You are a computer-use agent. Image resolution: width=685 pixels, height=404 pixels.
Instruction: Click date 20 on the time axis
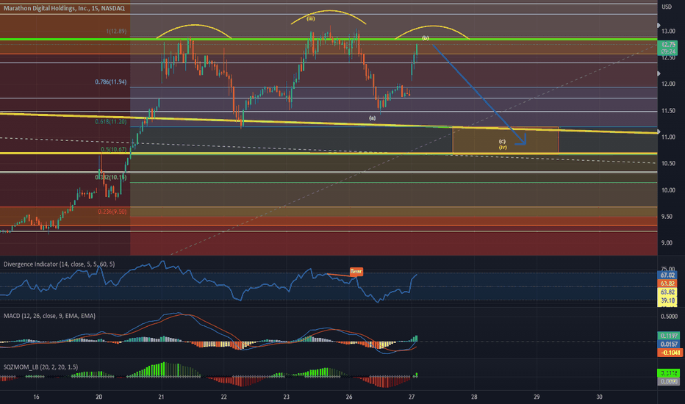coord(98,397)
